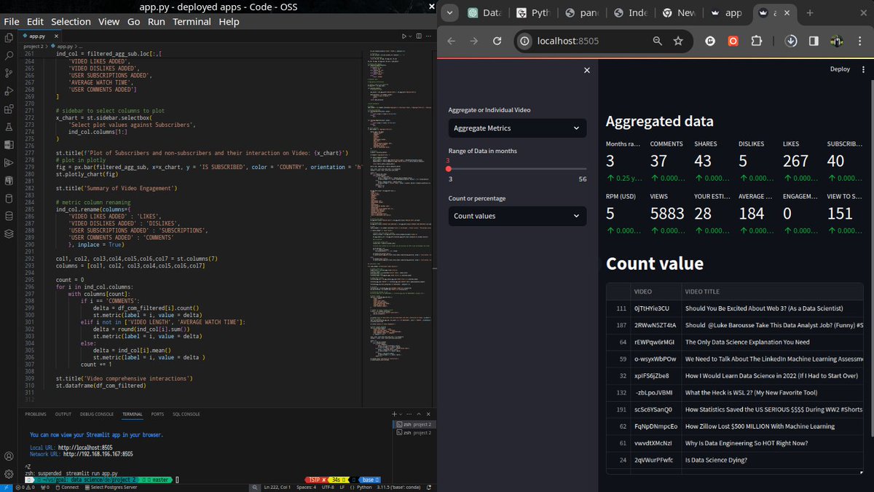
Task: Click the Deploy button in Streamlit
Action: [x=840, y=69]
